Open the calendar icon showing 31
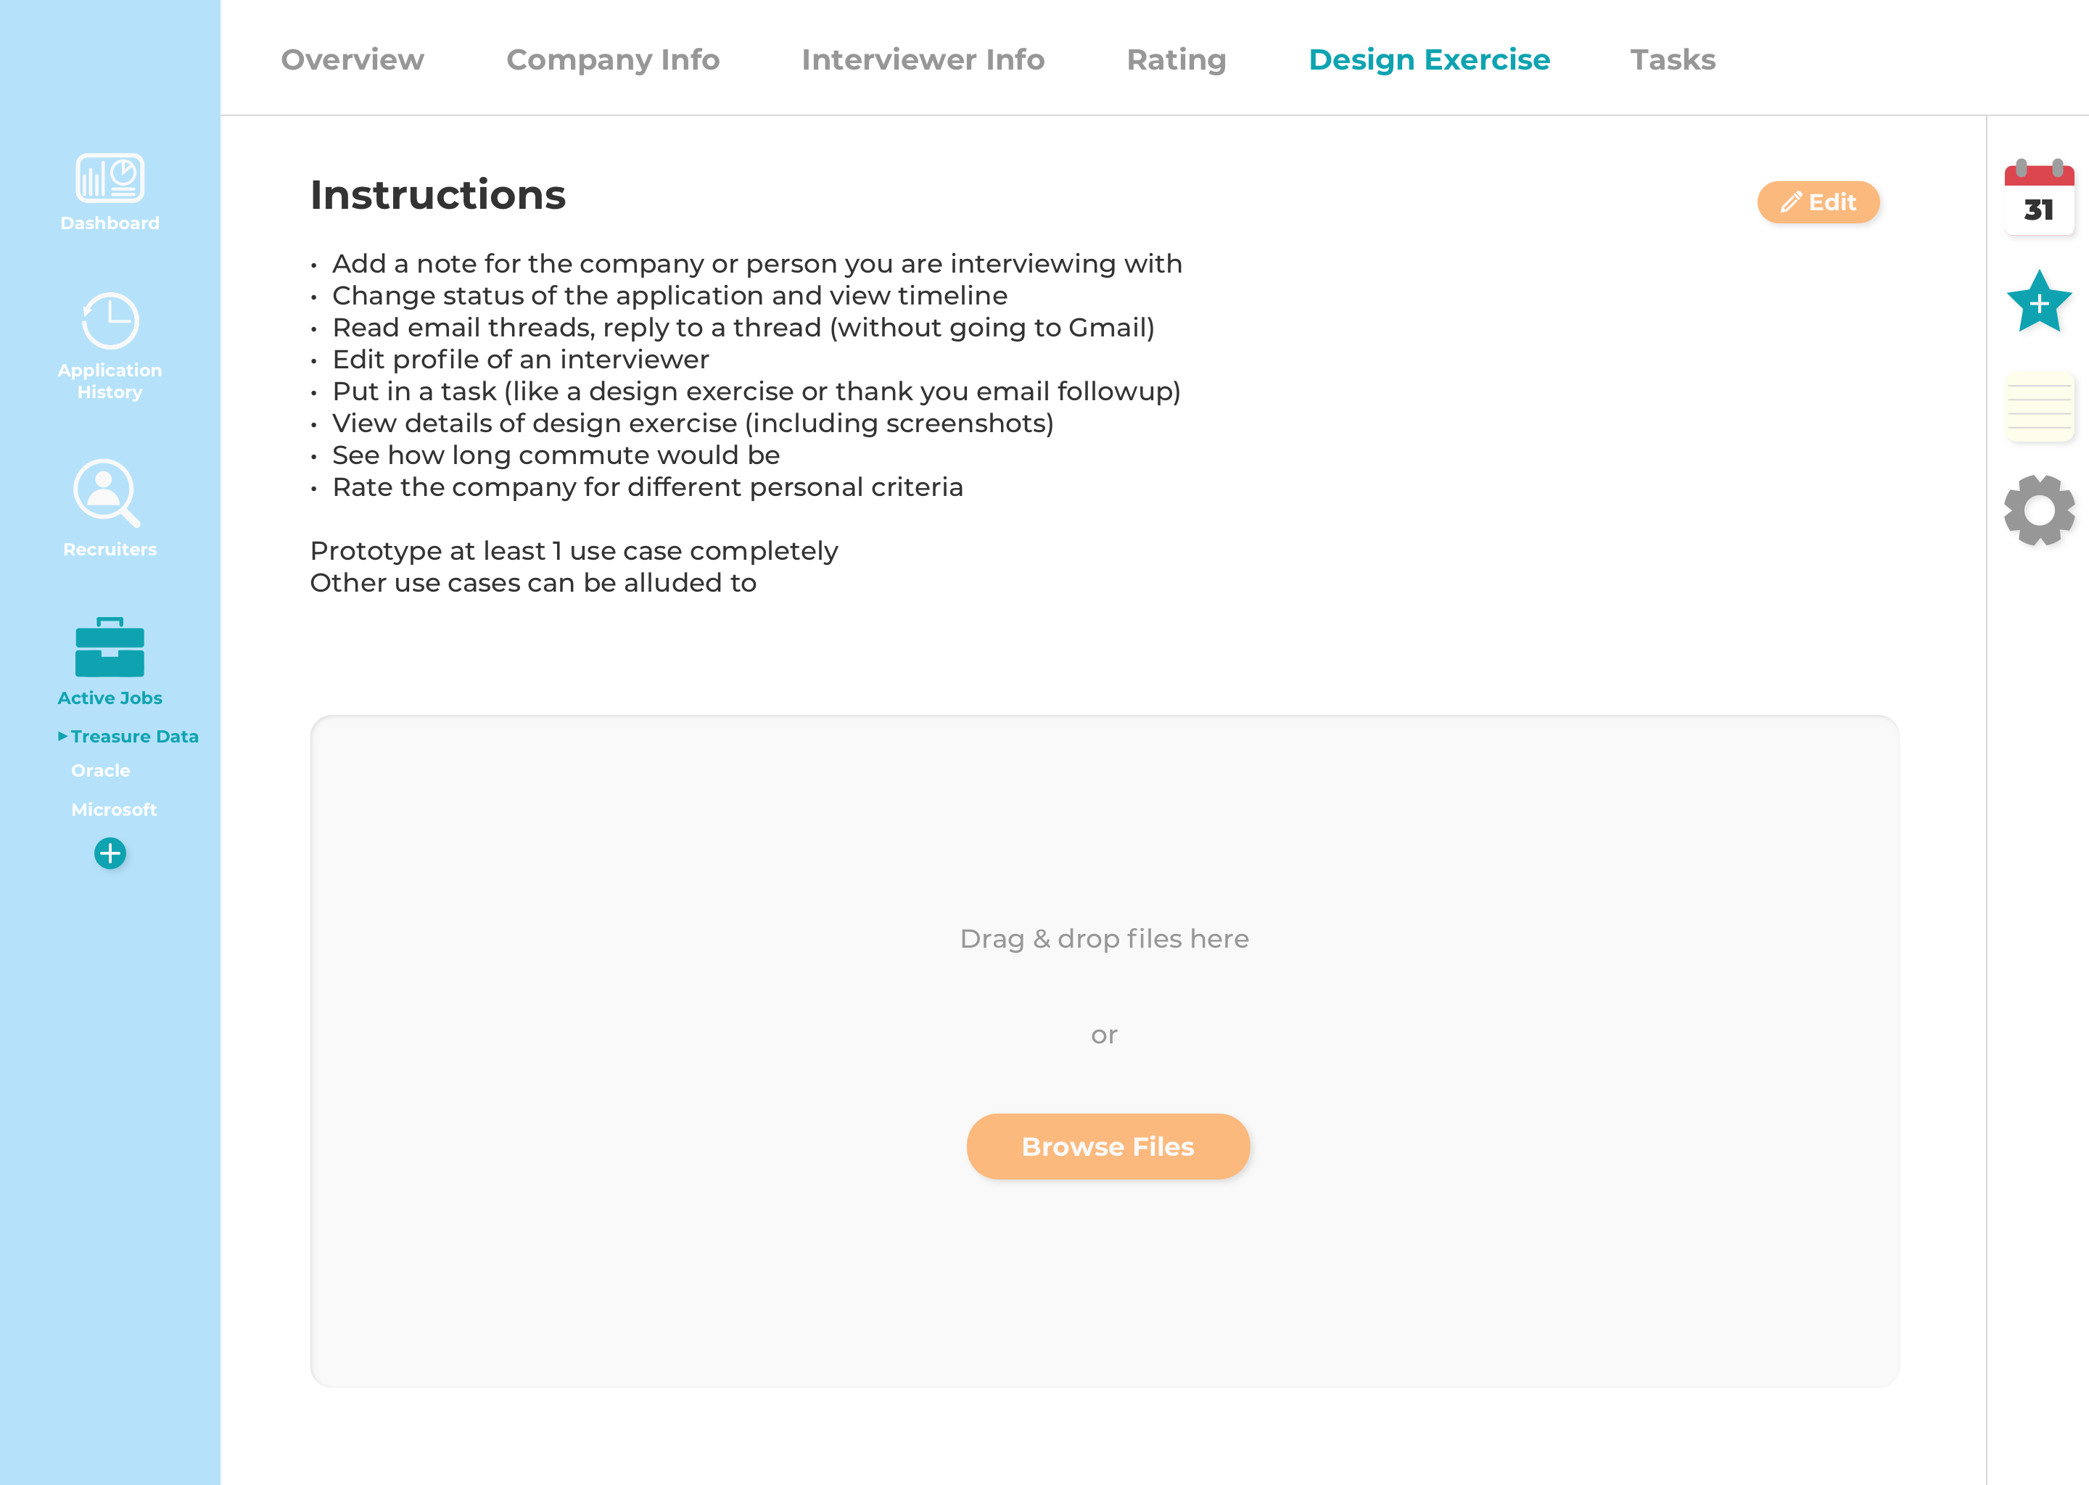Screen dimensions: 2089x1485 pos(2039,197)
